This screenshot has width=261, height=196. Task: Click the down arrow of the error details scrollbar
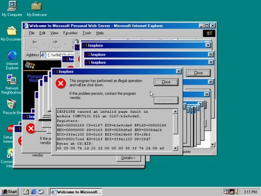pyautogui.click(x=175, y=148)
